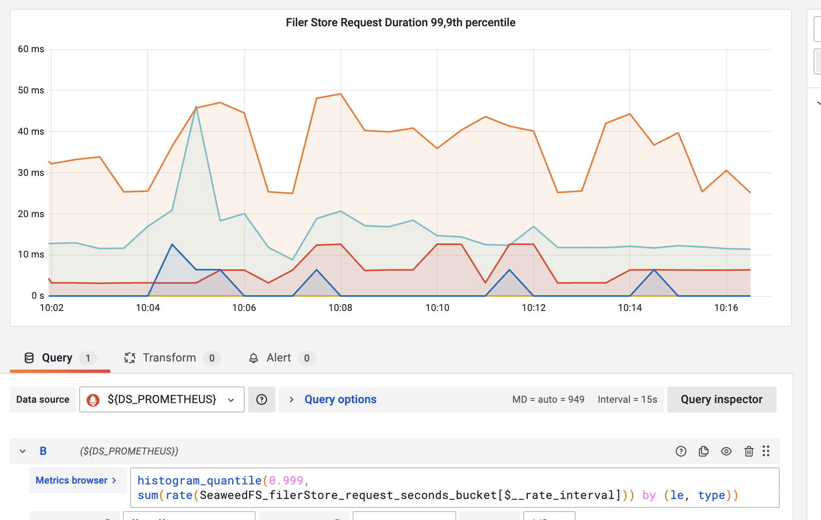Click the database icon on Query tab

(29, 358)
